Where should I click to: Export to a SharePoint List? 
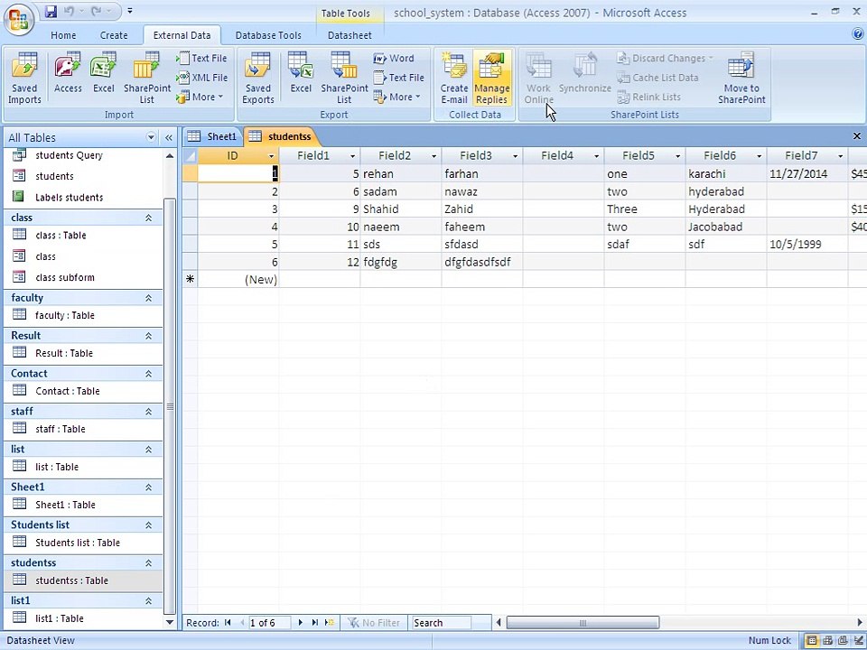point(344,79)
